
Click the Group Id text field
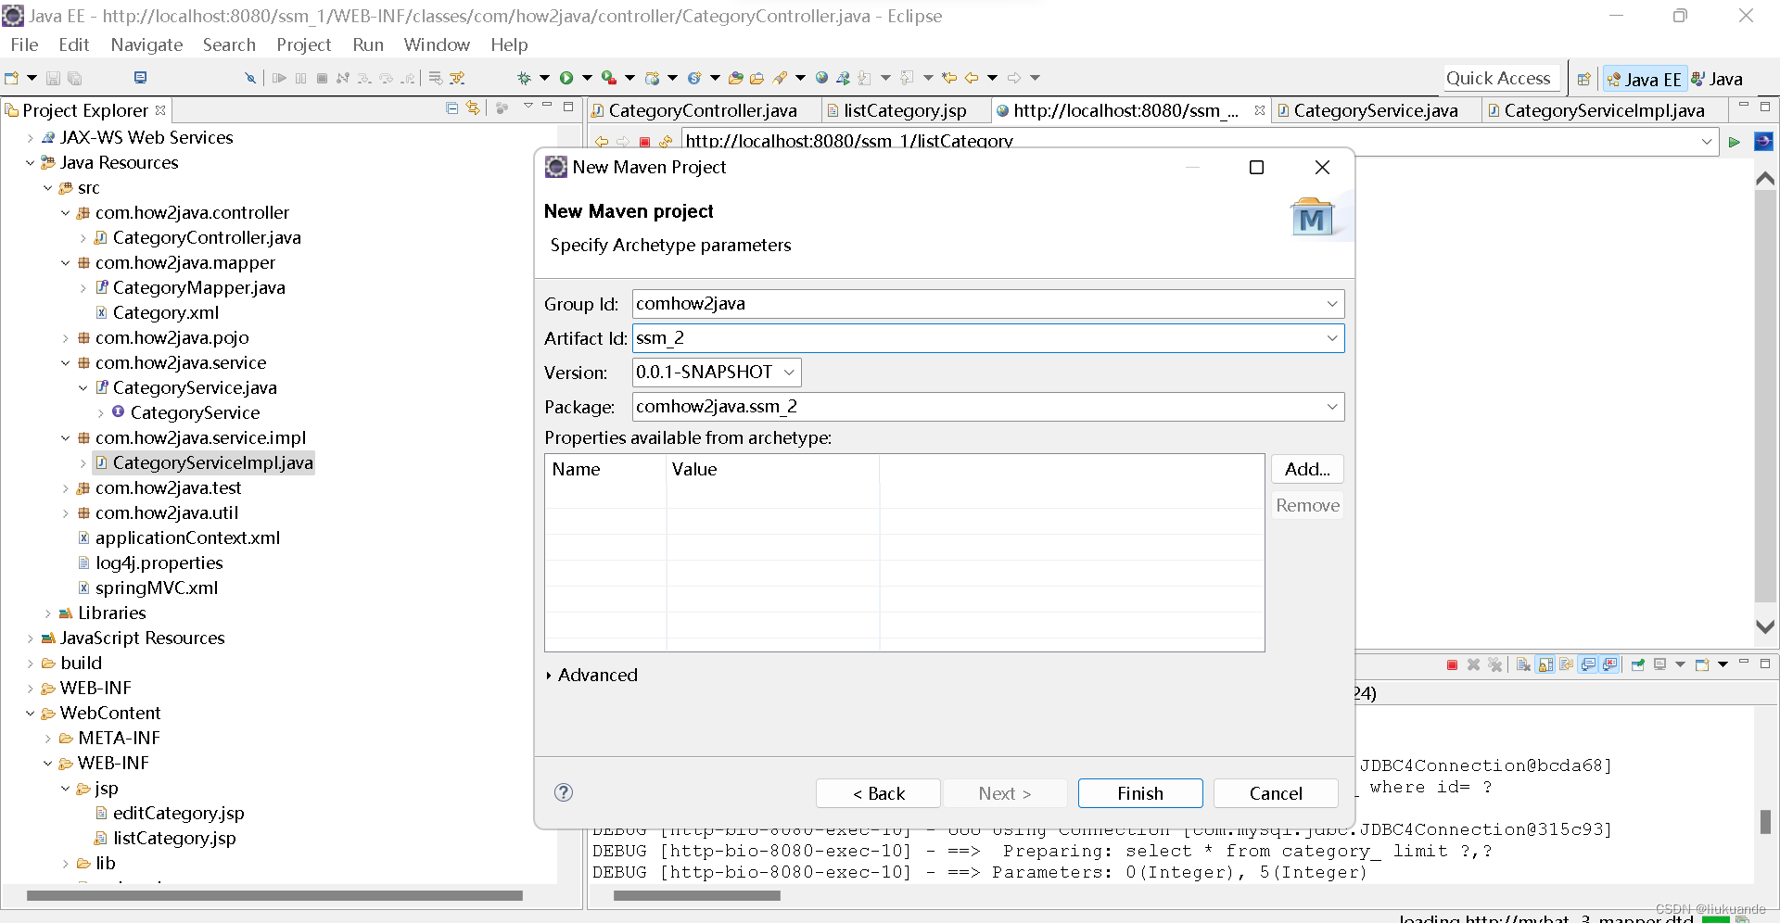coord(987,304)
